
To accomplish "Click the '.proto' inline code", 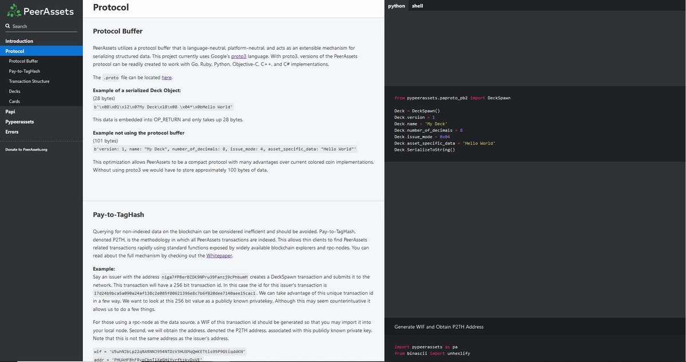I will coord(110,77).
